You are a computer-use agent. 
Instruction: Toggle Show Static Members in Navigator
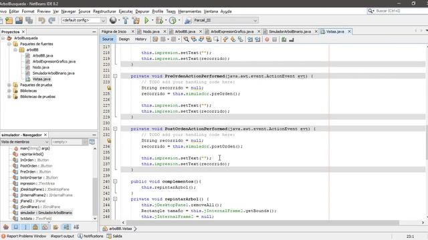pos(25,227)
